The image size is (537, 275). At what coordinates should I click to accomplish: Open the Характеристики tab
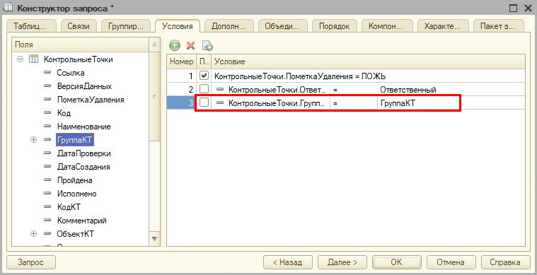[x=442, y=26]
